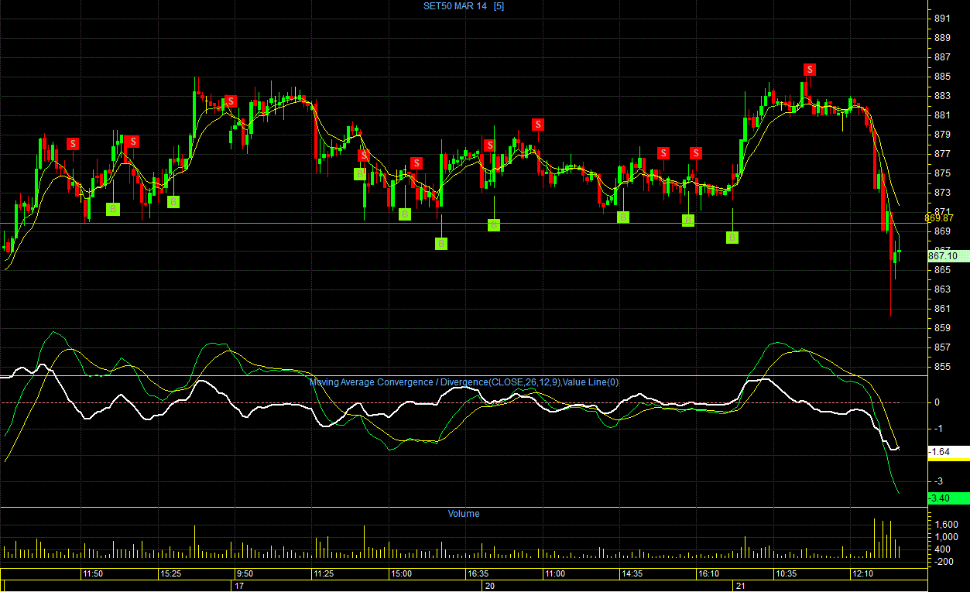
Task: Click the date 21 label on the bottom axis
Action: (739, 586)
